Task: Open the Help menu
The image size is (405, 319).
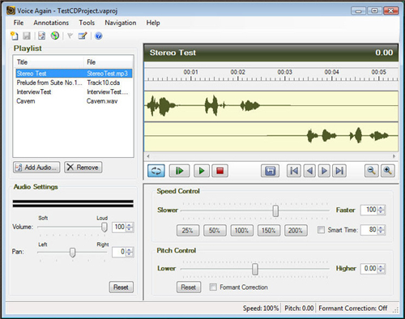Action: pyautogui.click(x=153, y=23)
